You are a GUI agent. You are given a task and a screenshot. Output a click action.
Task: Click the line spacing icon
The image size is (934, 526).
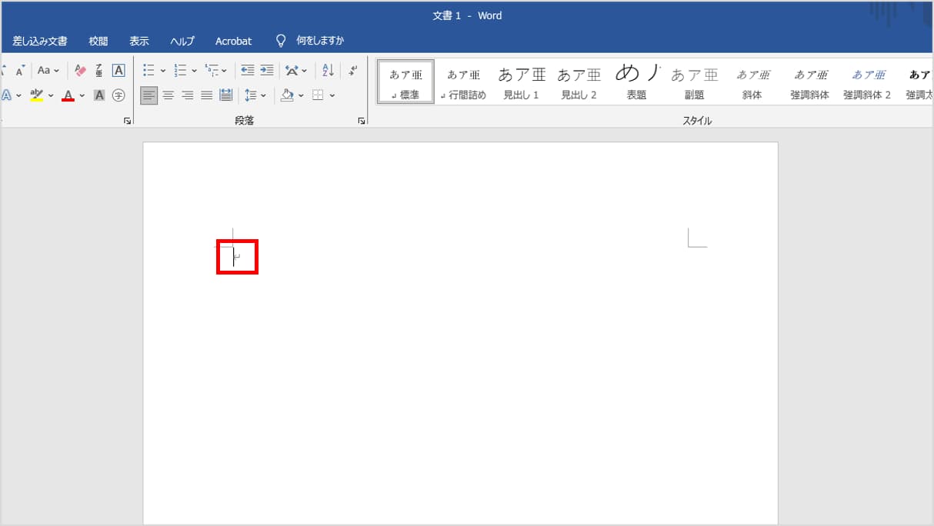pyautogui.click(x=250, y=95)
